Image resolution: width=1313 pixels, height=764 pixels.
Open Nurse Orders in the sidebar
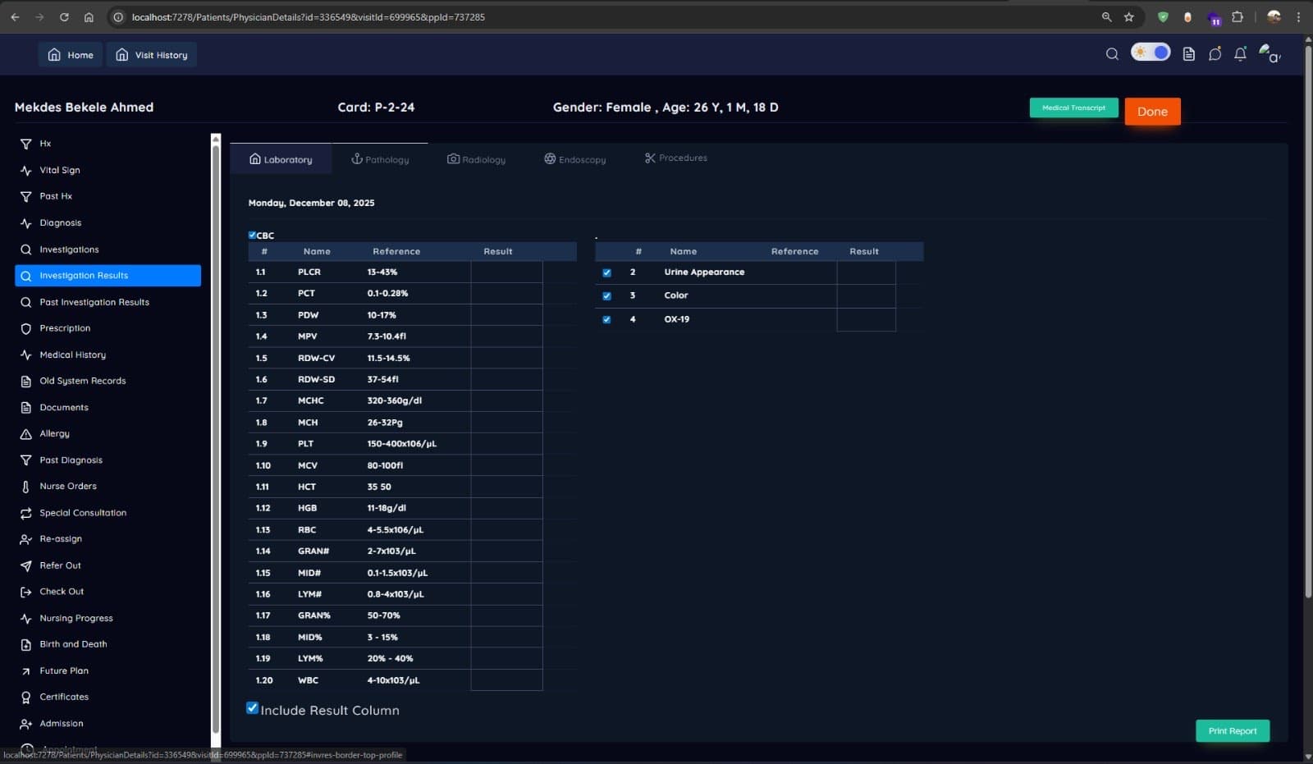click(108, 486)
